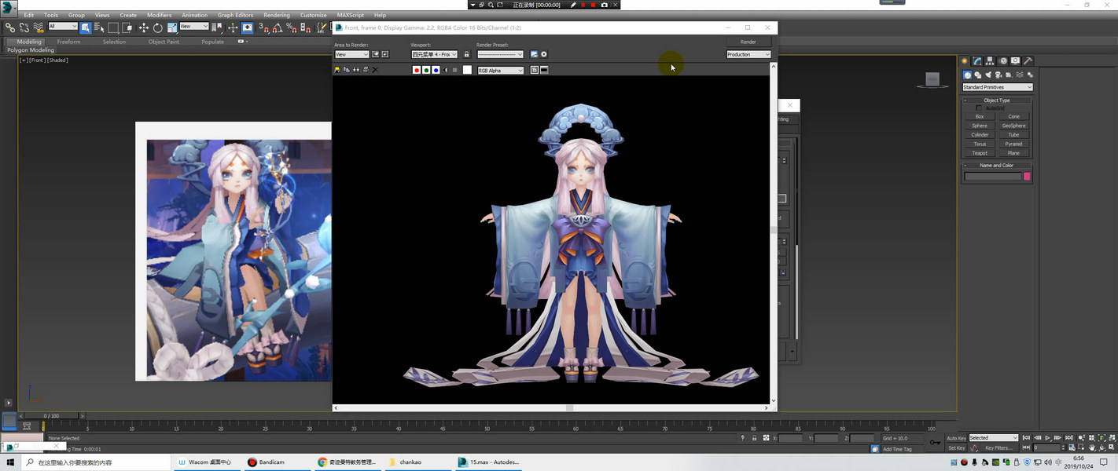Image resolution: width=1118 pixels, height=471 pixels.
Task: Select the Link tool in main toolbar
Action: 10,27
